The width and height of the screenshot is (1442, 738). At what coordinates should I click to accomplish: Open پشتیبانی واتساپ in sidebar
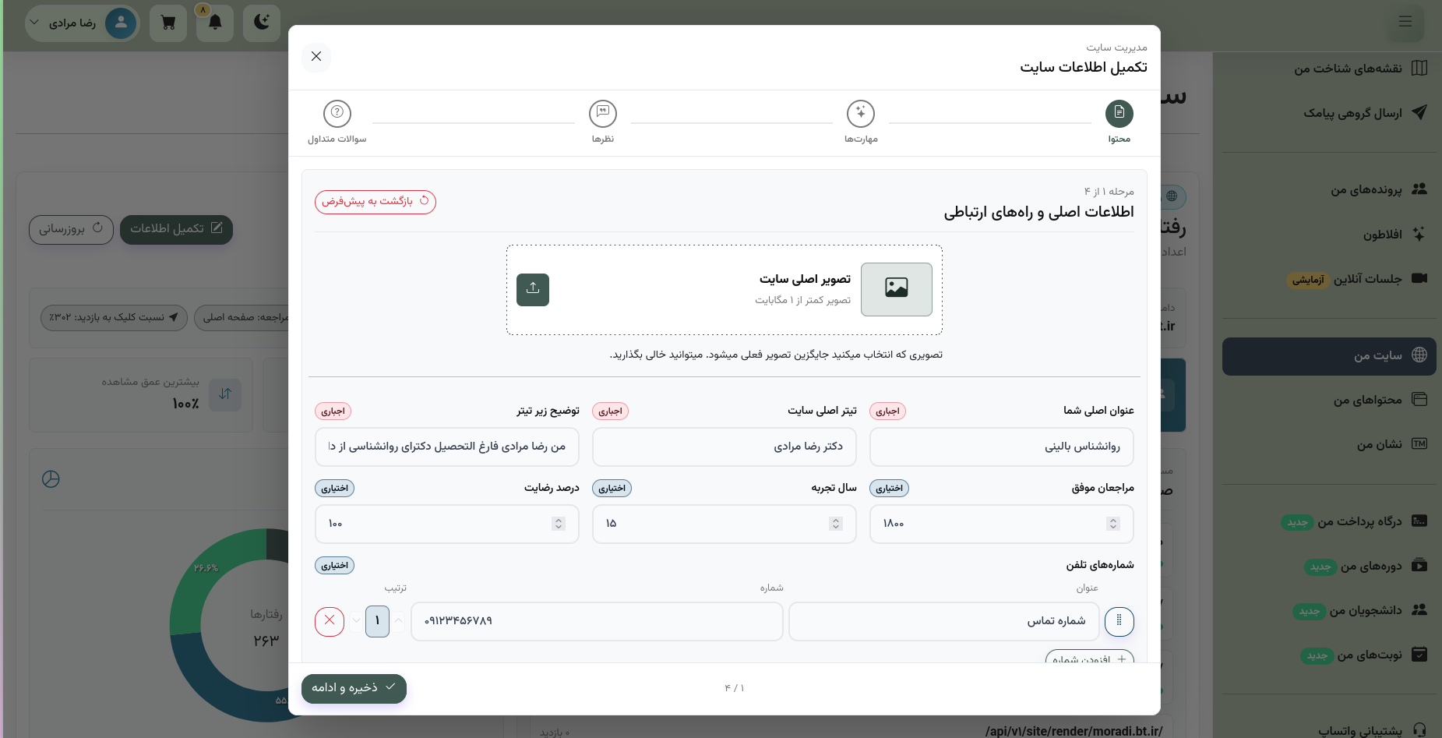coord(1329,730)
